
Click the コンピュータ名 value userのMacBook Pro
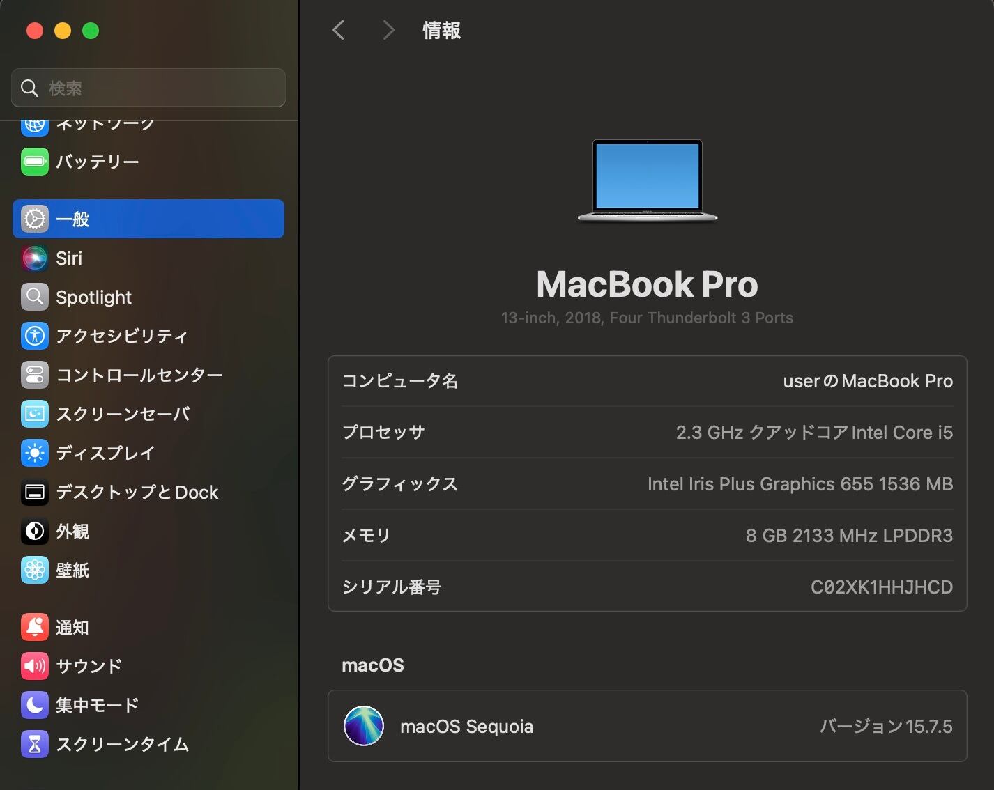(868, 381)
